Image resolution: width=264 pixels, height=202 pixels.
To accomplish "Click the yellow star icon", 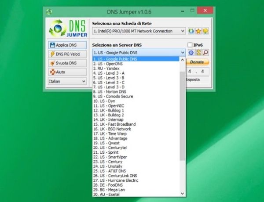I will click(x=198, y=31).
